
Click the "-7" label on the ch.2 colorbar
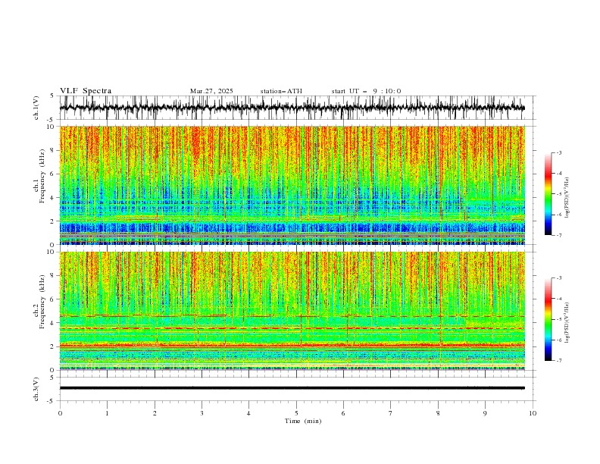(x=559, y=360)
